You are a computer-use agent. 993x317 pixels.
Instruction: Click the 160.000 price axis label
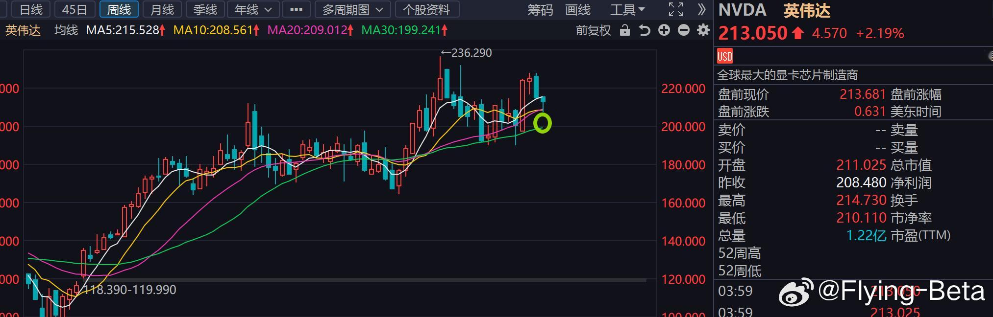pyautogui.click(x=683, y=203)
